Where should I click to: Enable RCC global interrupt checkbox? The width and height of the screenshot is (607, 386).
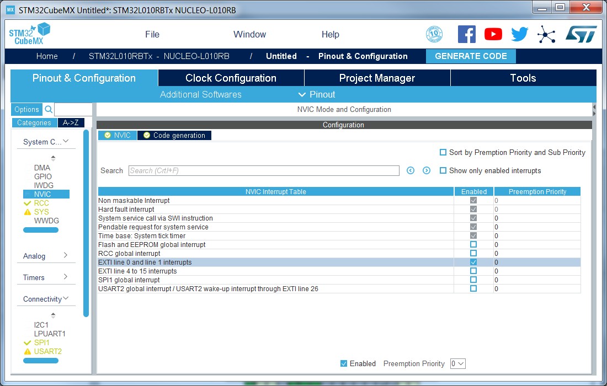pyautogui.click(x=473, y=253)
